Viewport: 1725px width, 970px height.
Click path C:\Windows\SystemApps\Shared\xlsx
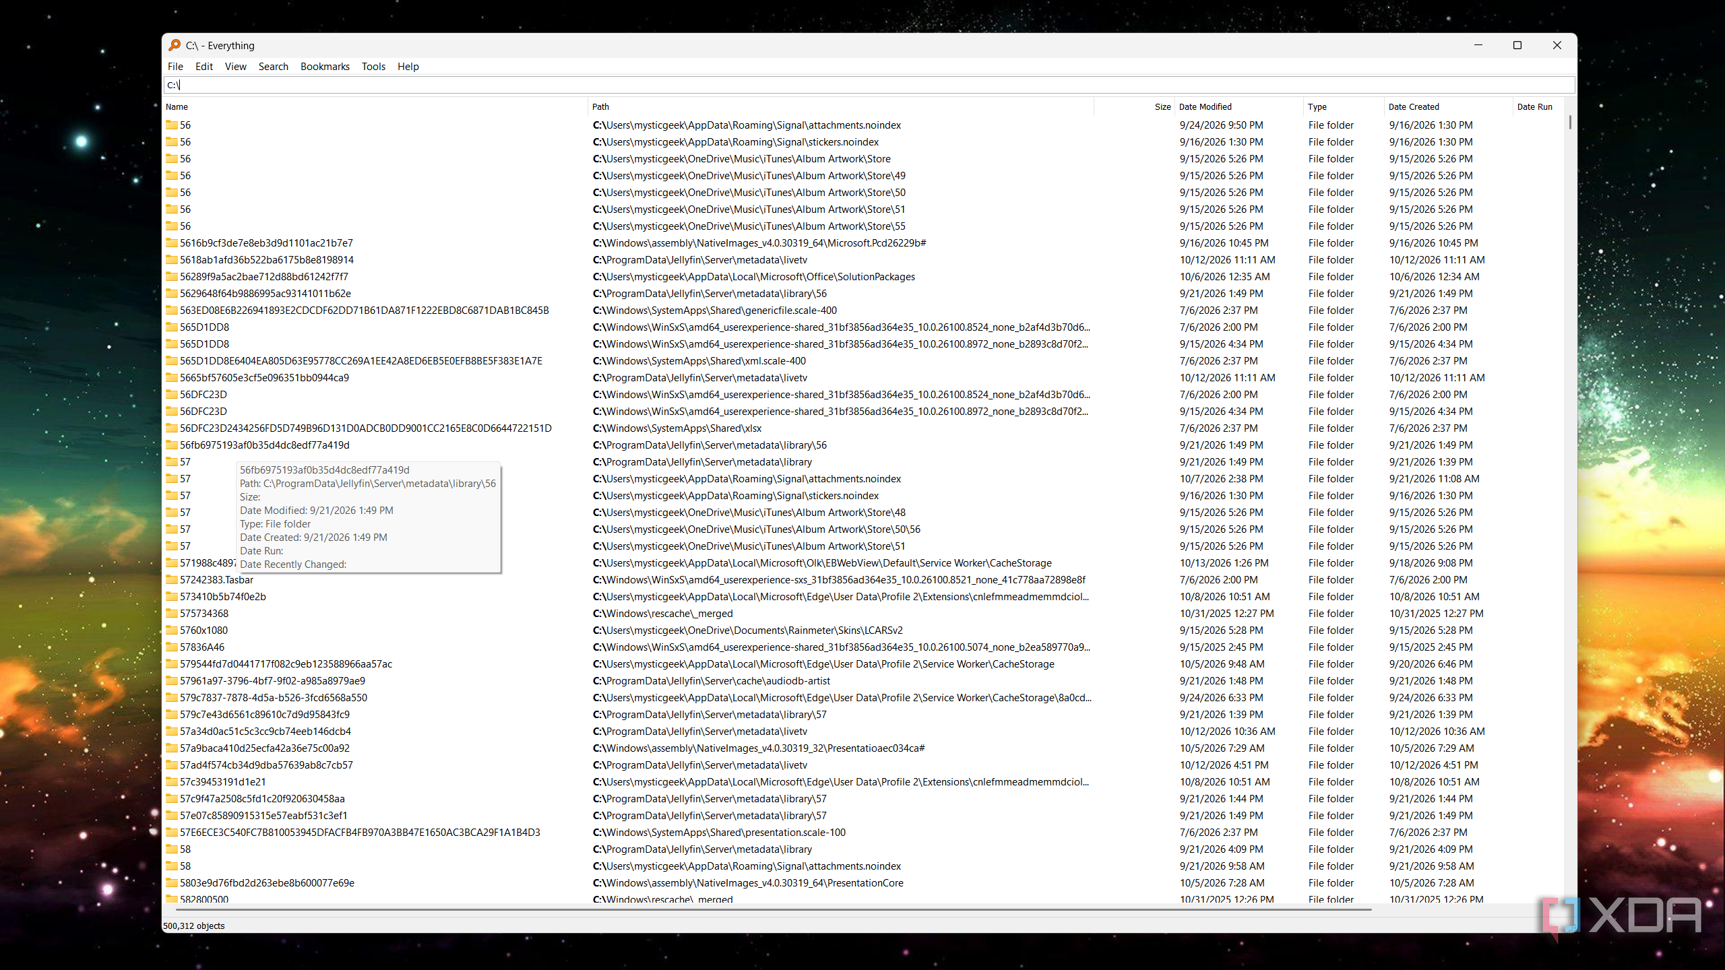tap(677, 428)
